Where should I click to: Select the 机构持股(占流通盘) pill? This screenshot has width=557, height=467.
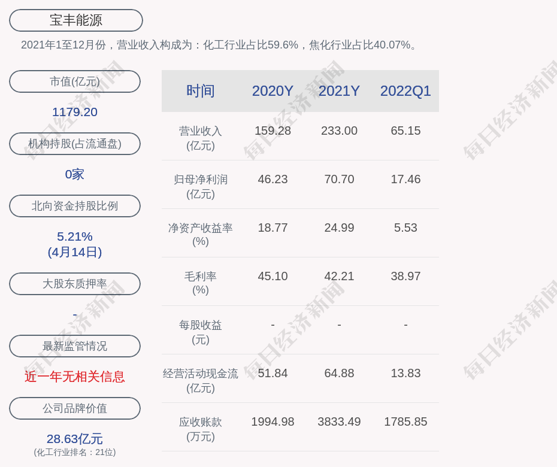[75, 144]
